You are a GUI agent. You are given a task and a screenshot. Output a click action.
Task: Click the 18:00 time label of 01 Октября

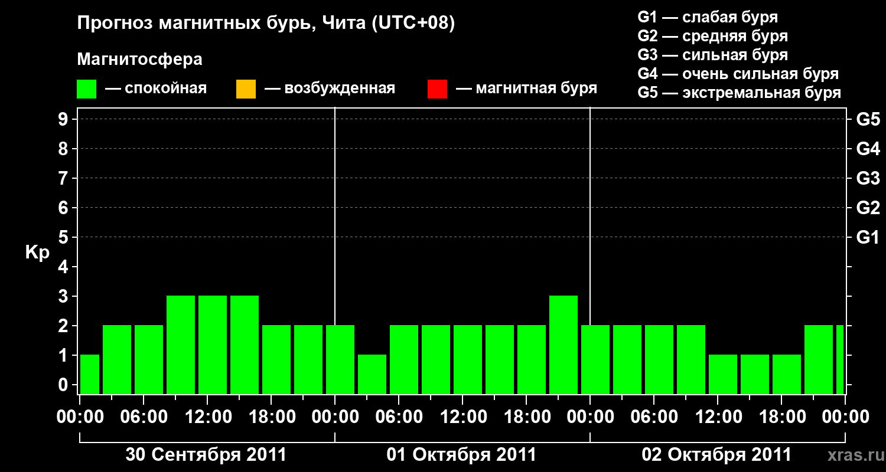pos(526,417)
